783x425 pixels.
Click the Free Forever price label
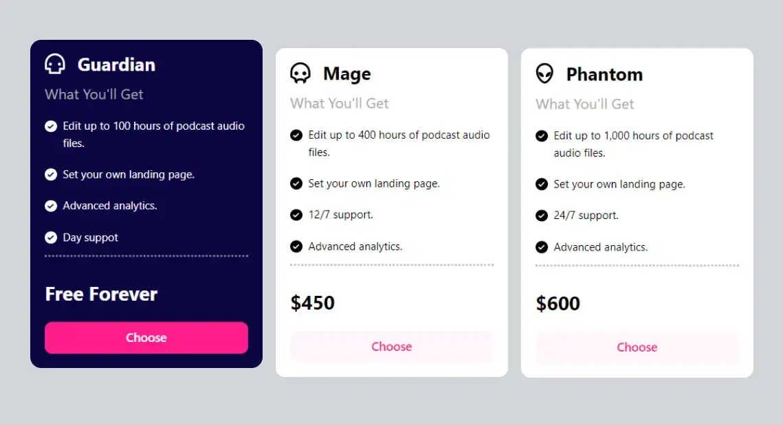(101, 295)
